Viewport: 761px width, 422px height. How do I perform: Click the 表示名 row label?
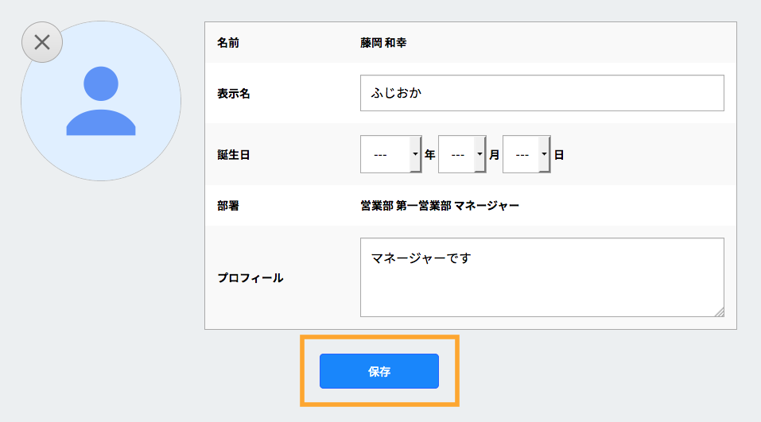coord(234,94)
